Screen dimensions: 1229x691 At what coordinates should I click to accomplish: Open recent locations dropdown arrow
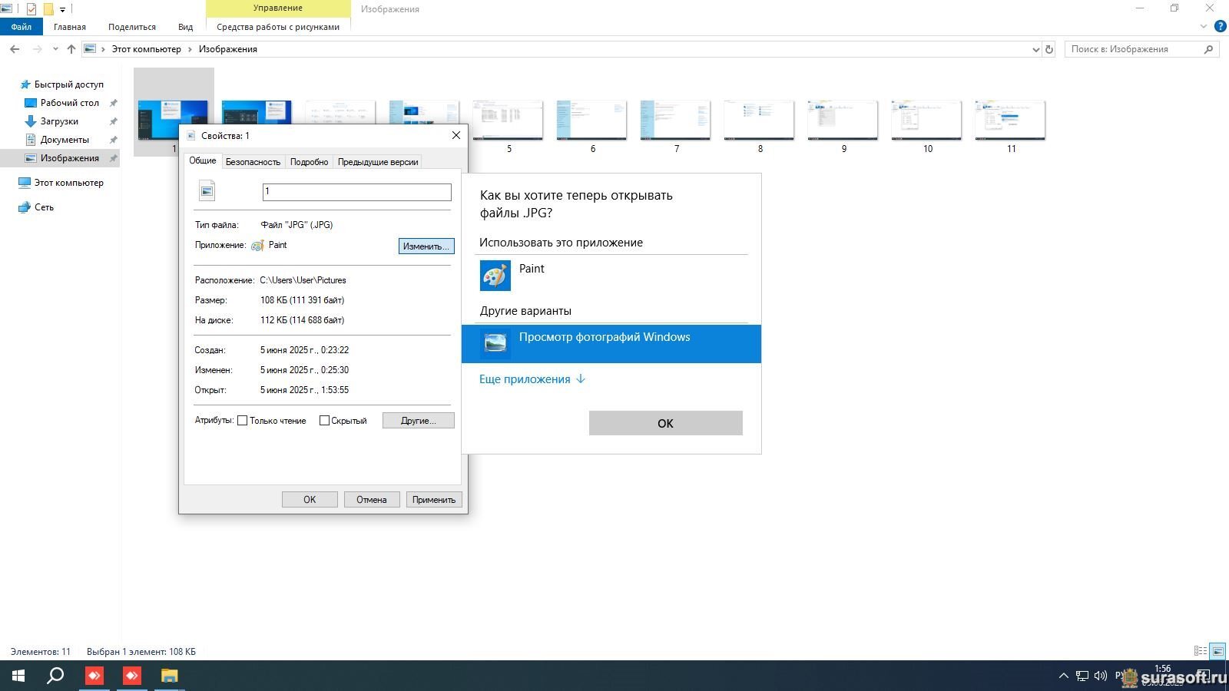[x=55, y=49]
